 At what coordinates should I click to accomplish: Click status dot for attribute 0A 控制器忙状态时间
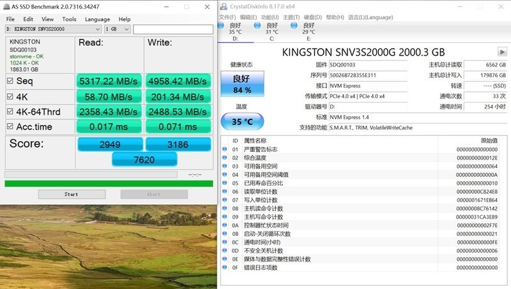coord(225,225)
